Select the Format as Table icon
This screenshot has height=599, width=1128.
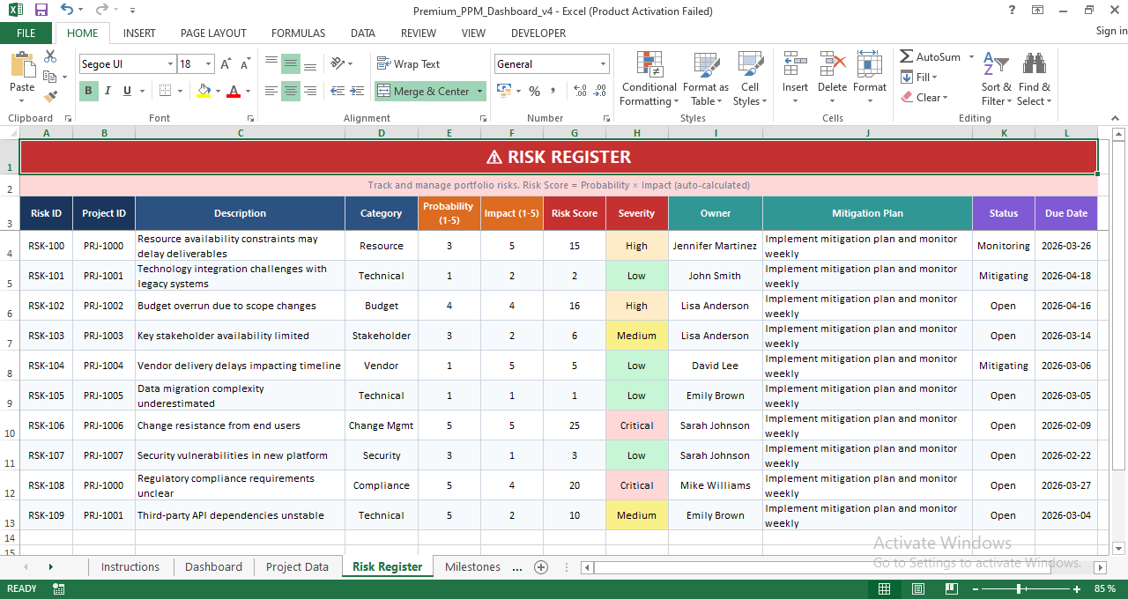(x=705, y=78)
